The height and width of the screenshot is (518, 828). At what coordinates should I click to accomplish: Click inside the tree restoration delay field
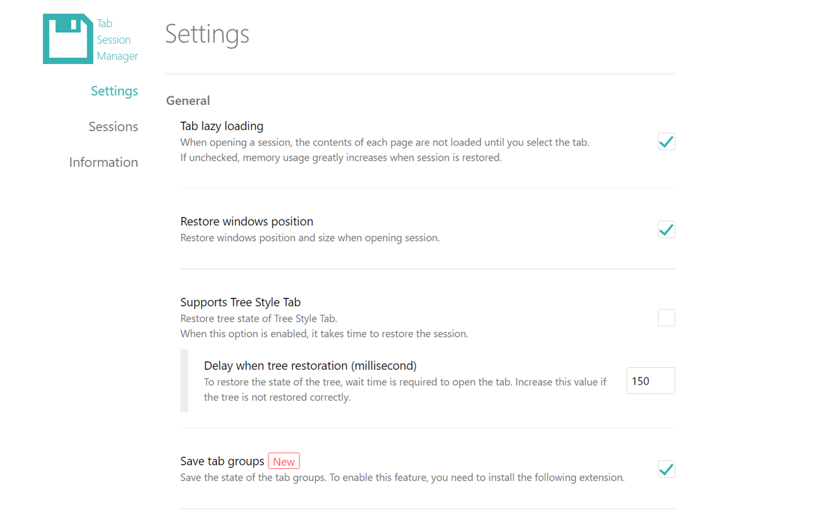[x=650, y=380]
